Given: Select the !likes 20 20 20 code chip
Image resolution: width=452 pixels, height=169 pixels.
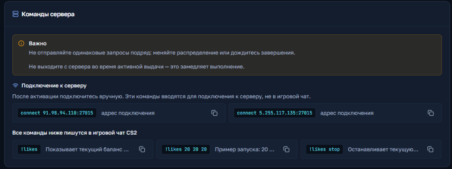Looking at the screenshot, I should coord(186,150).
